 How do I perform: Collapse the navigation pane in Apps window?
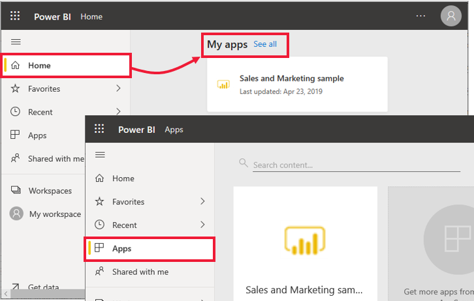(x=100, y=154)
